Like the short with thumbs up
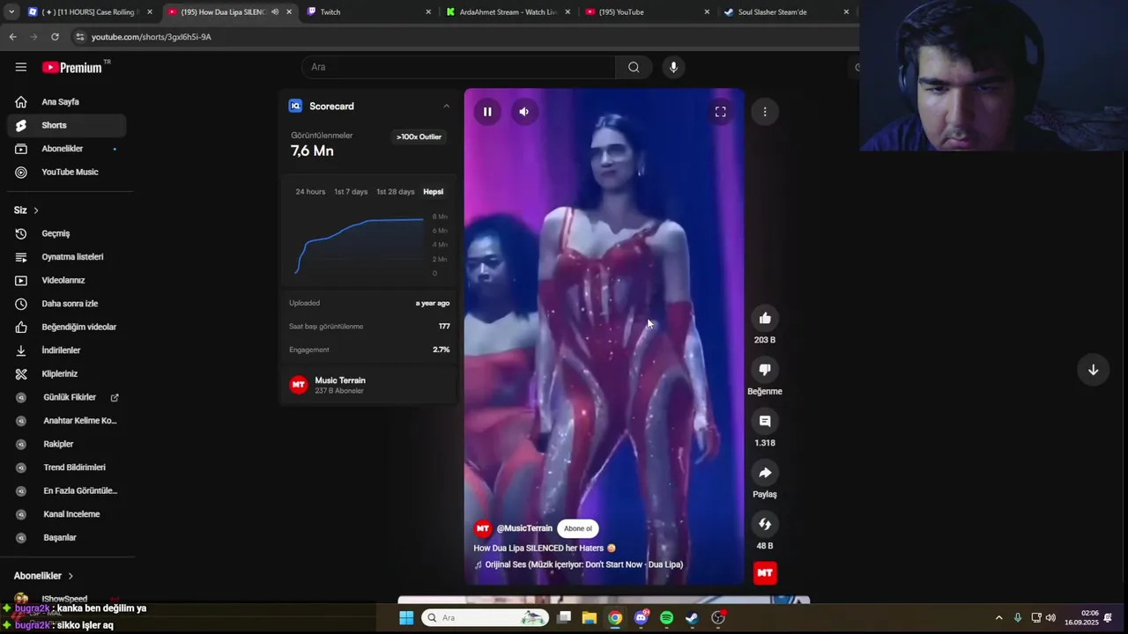This screenshot has width=1128, height=634. pyautogui.click(x=765, y=318)
